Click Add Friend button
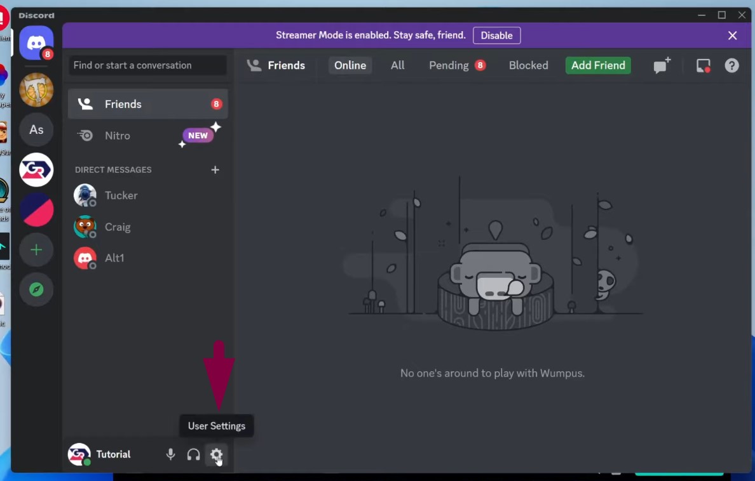 coord(598,65)
